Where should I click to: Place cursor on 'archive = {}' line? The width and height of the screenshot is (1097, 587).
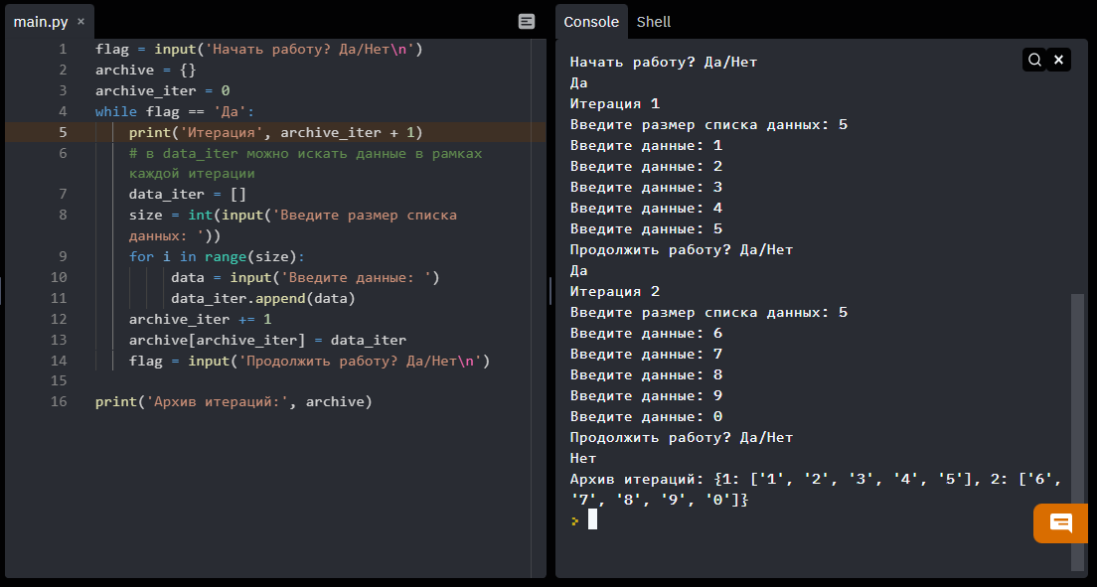point(145,70)
